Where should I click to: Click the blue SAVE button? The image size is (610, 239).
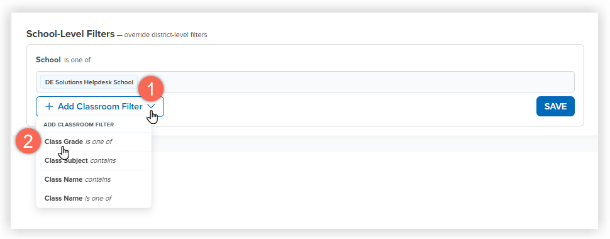[555, 106]
